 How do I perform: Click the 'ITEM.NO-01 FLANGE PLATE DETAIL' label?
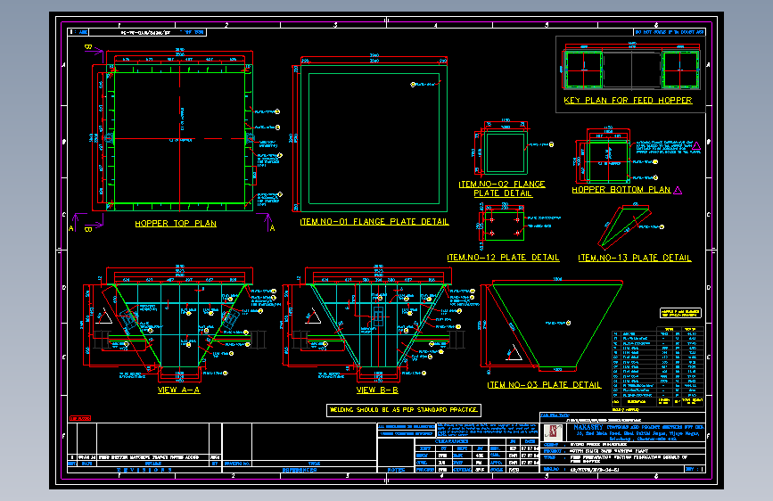[374, 222]
